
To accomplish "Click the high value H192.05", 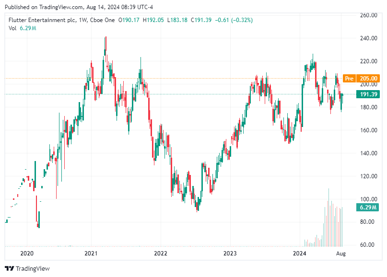I will pyautogui.click(x=153, y=20).
